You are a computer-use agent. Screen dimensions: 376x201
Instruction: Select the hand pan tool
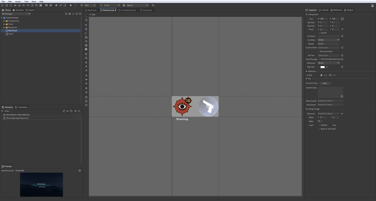click(x=86, y=20)
